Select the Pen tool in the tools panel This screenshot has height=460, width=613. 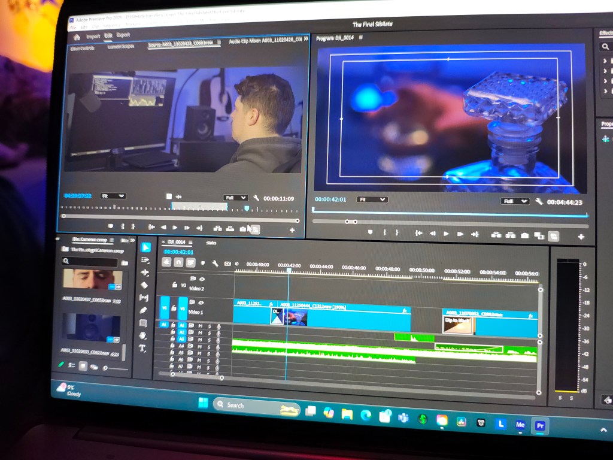[x=143, y=310]
